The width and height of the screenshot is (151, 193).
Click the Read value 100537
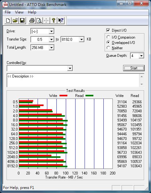pos(136,161)
